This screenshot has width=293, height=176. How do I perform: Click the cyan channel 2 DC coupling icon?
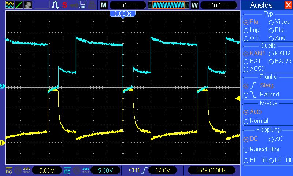tap(67, 170)
